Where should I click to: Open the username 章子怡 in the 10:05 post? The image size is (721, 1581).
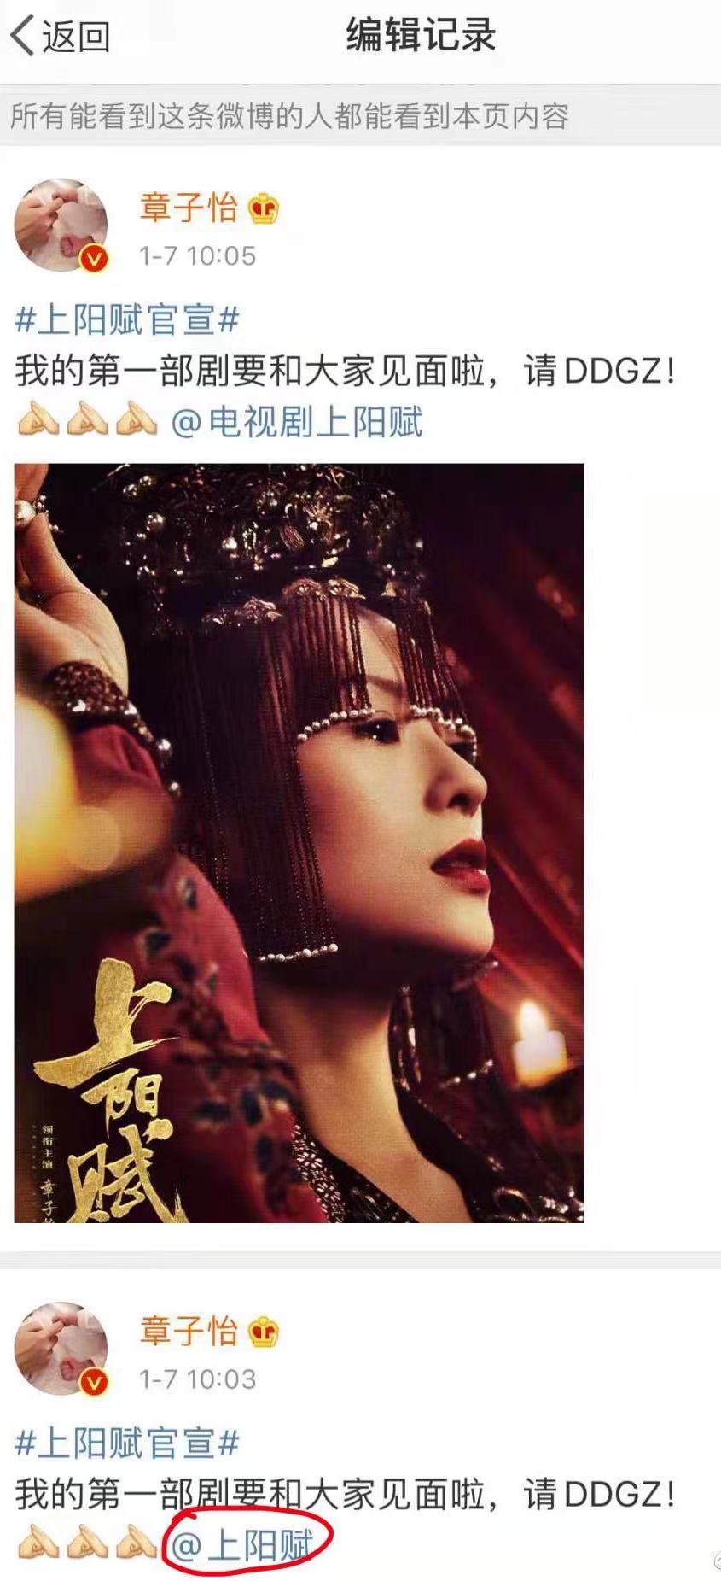coord(189,208)
